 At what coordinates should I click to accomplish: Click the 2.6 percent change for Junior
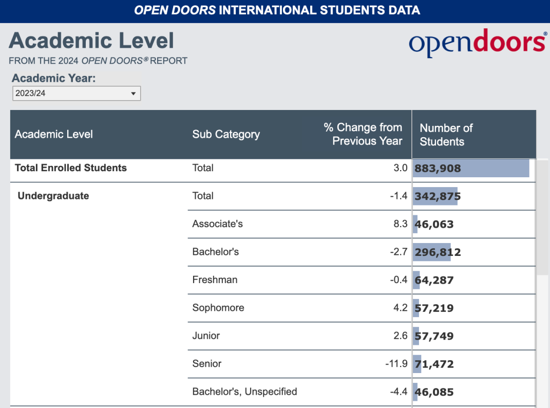pyautogui.click(x=400, y=336)
